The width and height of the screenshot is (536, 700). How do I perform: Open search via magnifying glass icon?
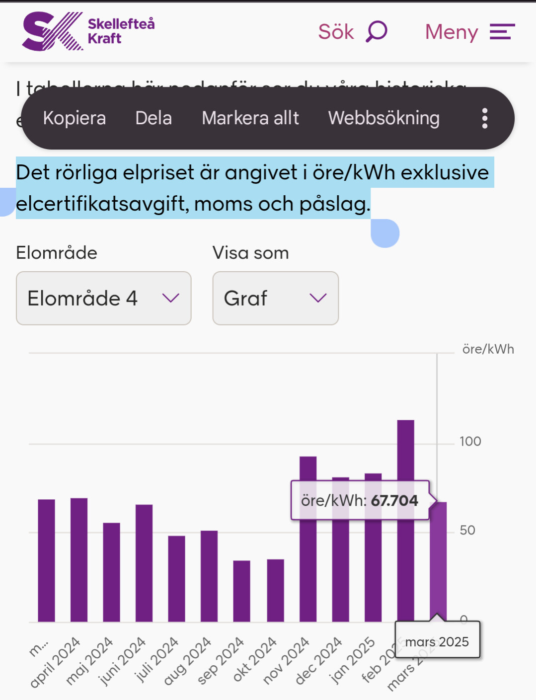tap(377, 31)
